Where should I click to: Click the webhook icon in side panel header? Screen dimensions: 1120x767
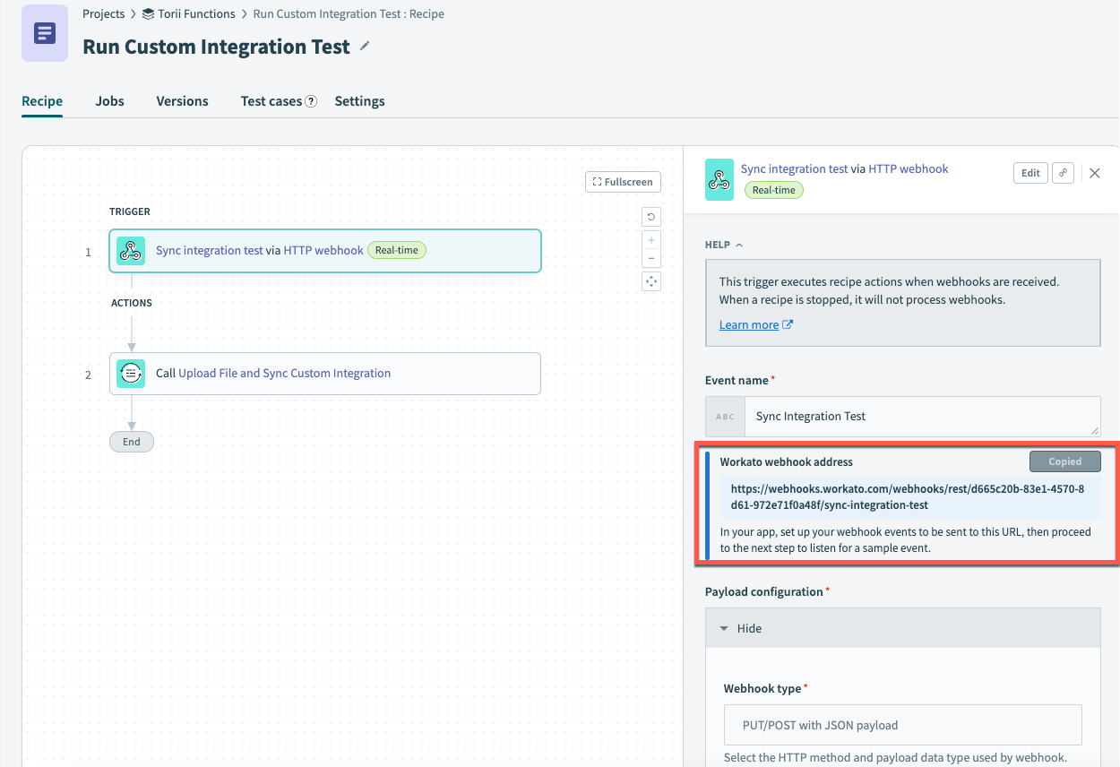pos(719,179)
